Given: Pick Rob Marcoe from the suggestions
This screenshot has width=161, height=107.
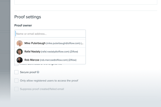Looking at the screenshot, I should click(x=32, y=60).
